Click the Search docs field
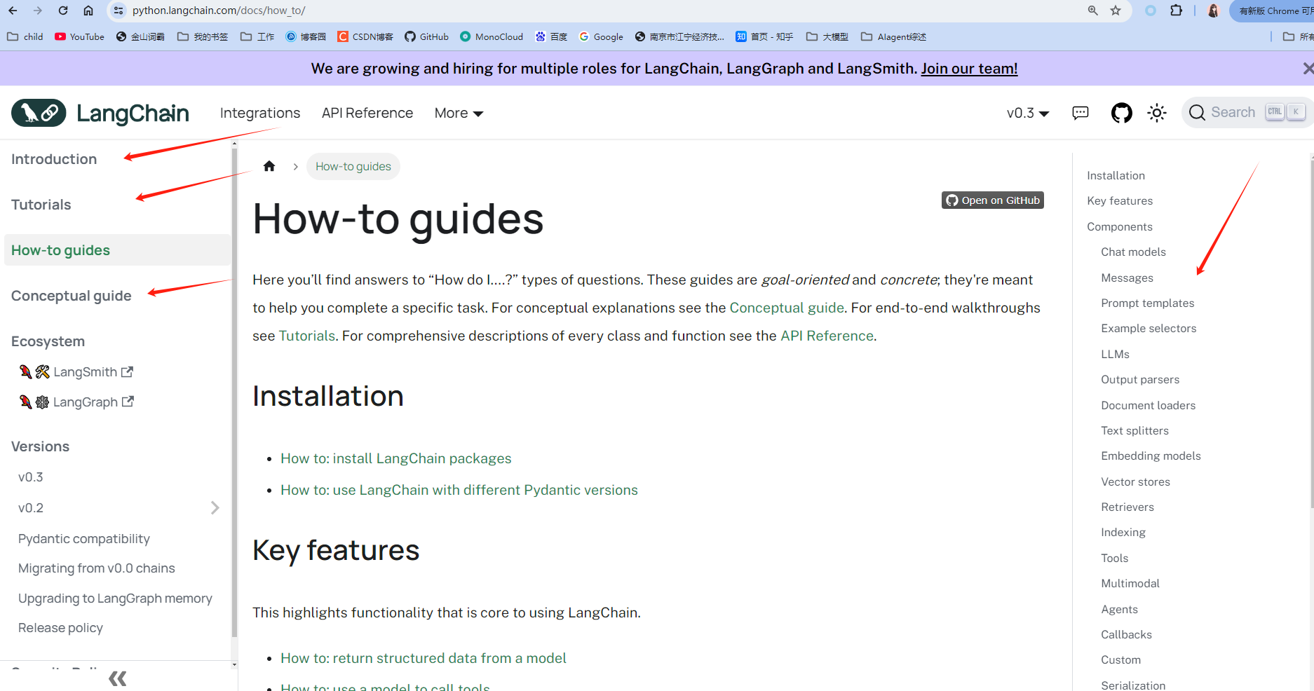 (1247, 112)
